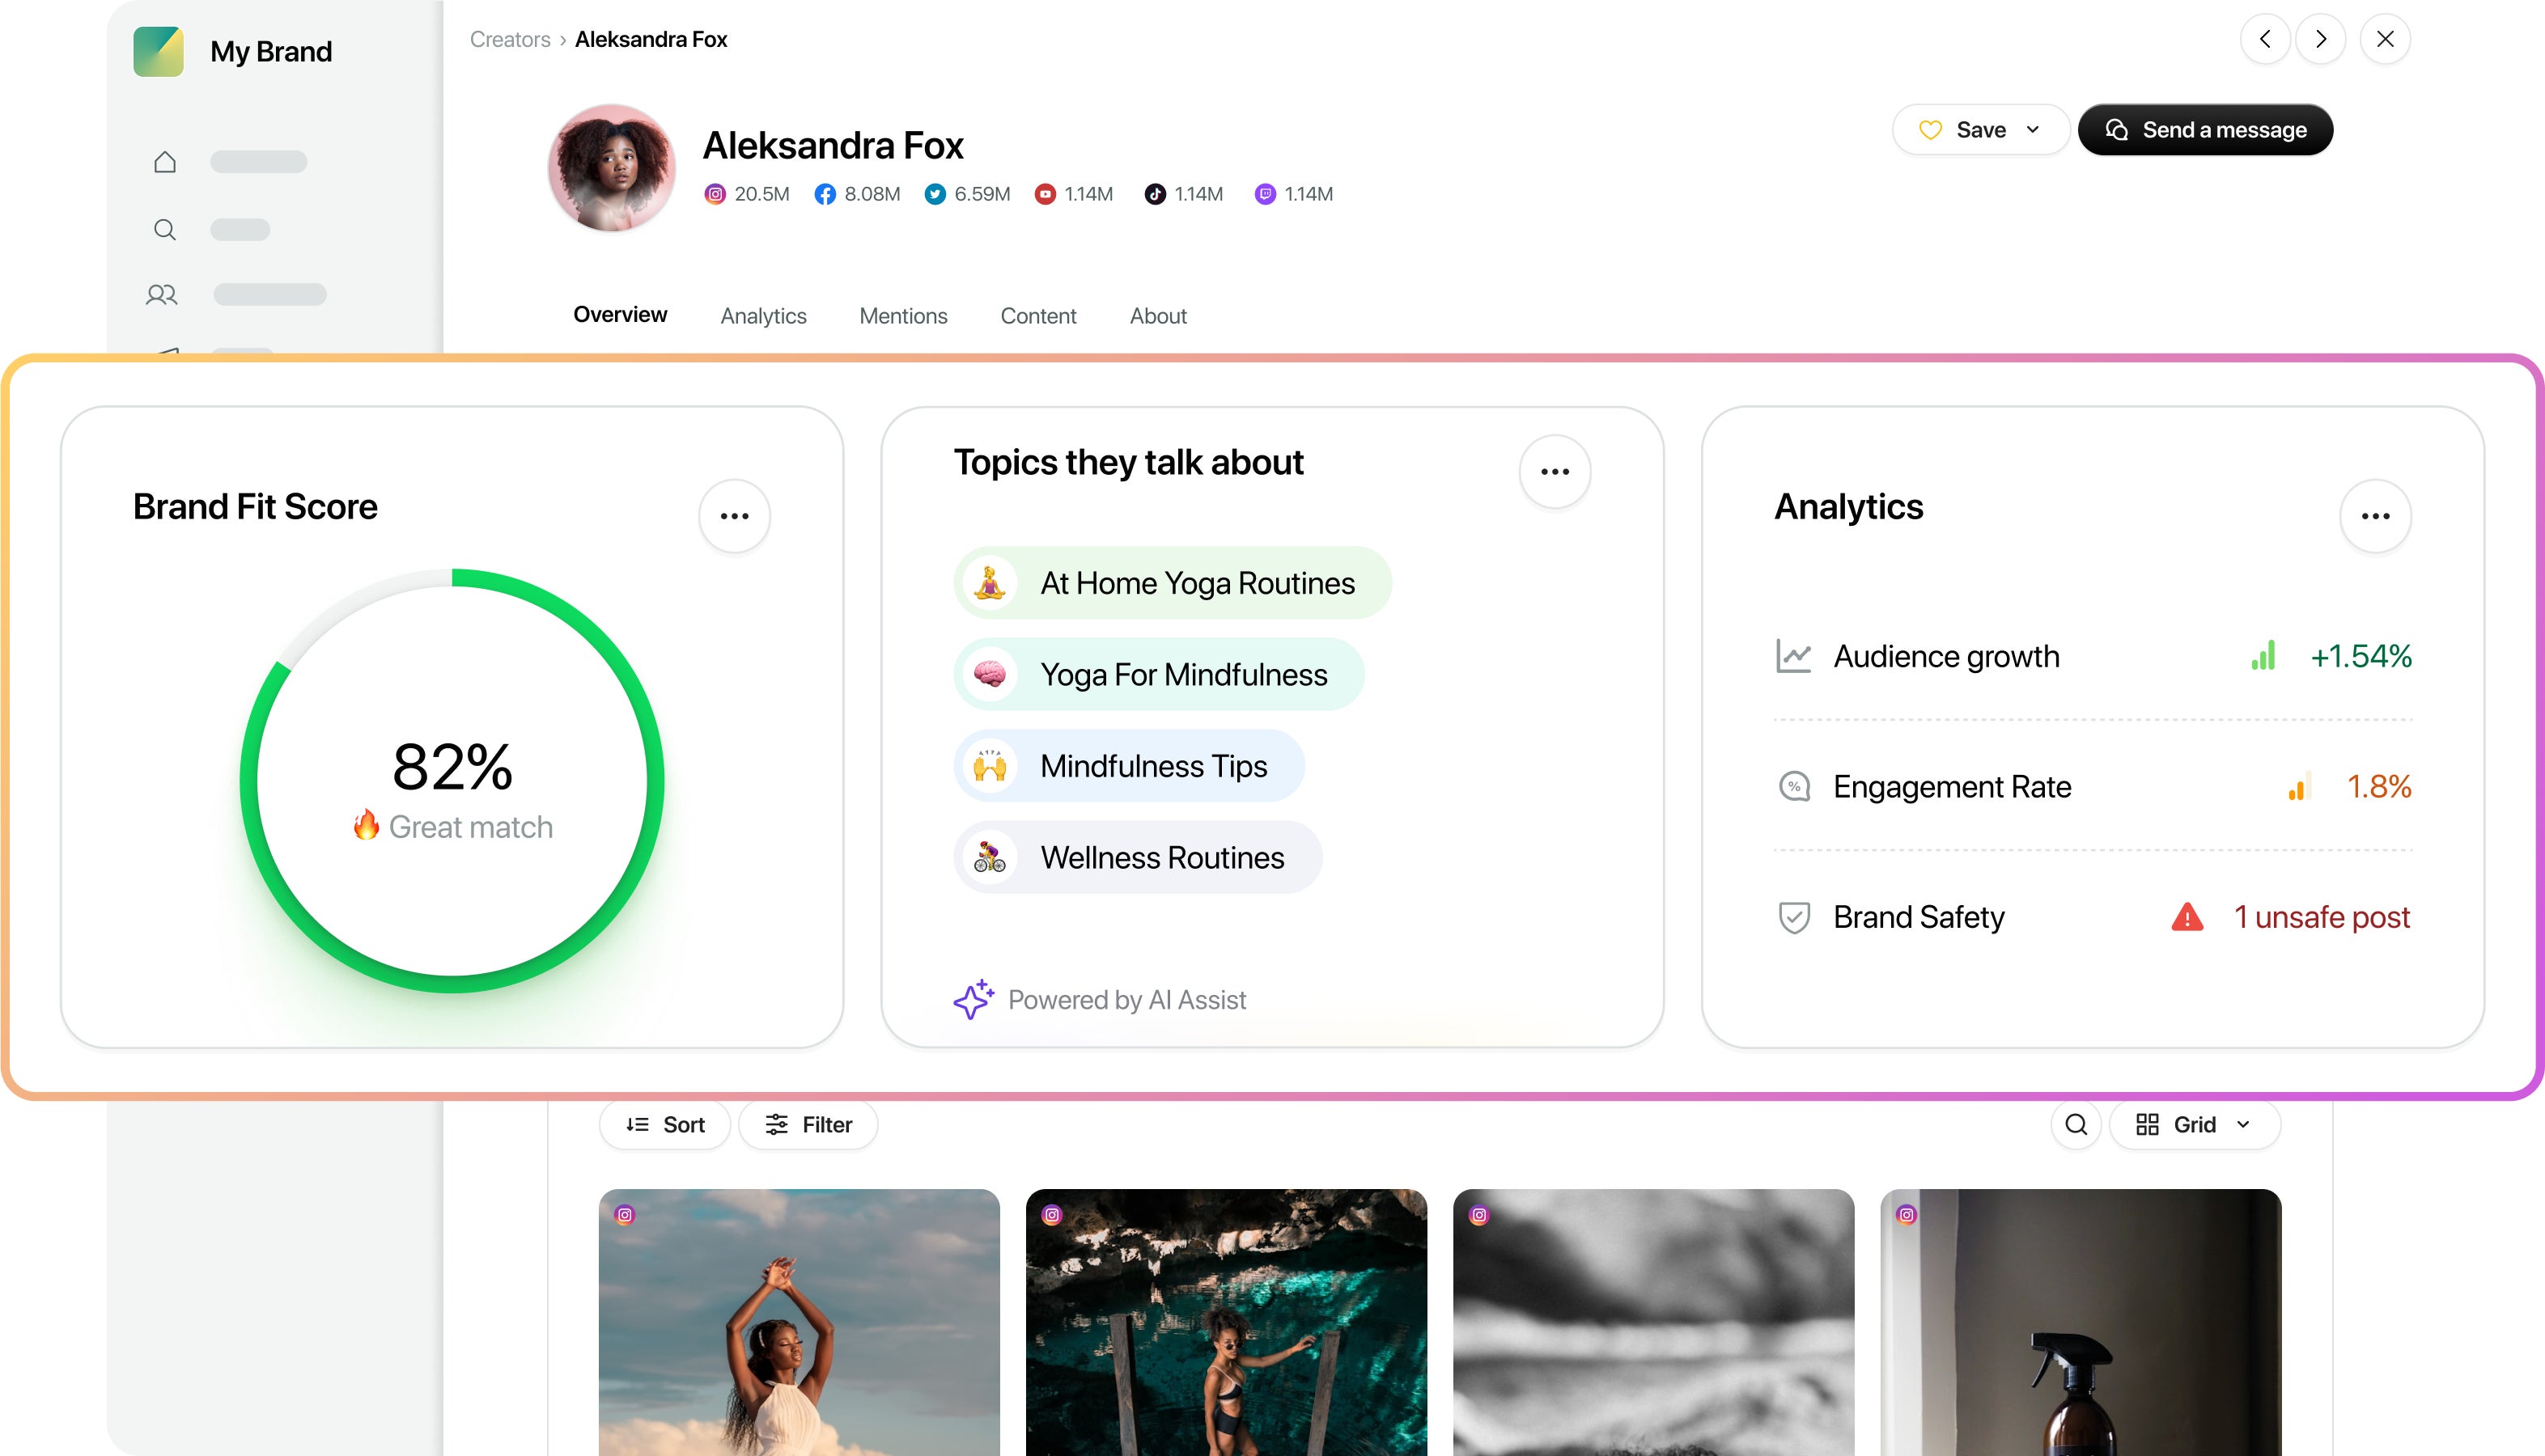Open the search icon above content grid
2545x1456 pixels.
[2076, 1124]
